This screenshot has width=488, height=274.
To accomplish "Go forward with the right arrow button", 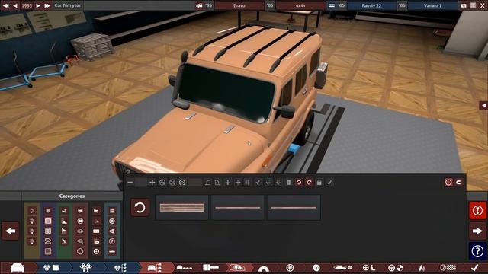I will coord(477,231).
